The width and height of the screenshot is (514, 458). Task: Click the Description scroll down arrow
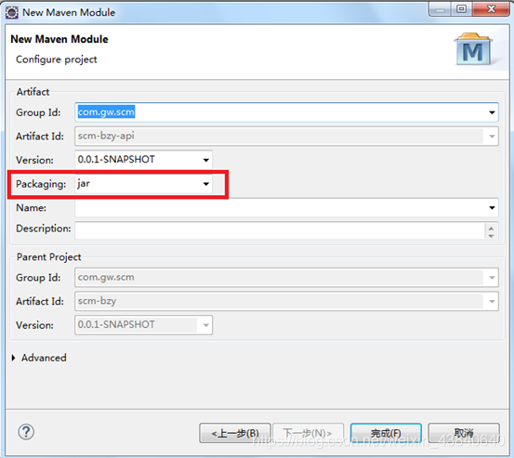tap(491, 236)
